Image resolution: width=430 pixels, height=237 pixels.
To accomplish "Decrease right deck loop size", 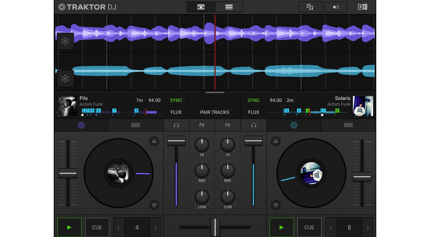I will [x=331, y=228].
